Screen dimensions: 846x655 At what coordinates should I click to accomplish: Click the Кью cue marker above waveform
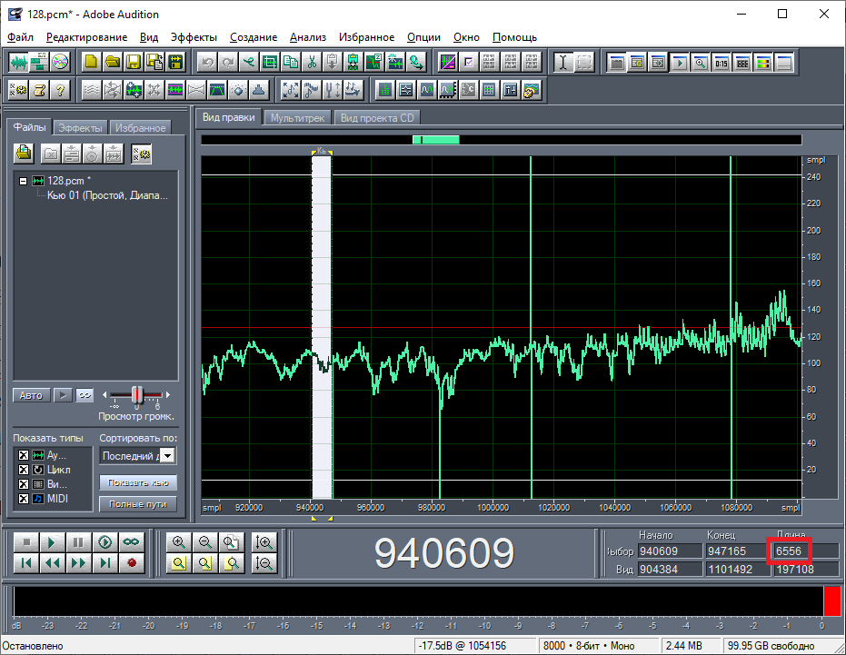[322, 152]
